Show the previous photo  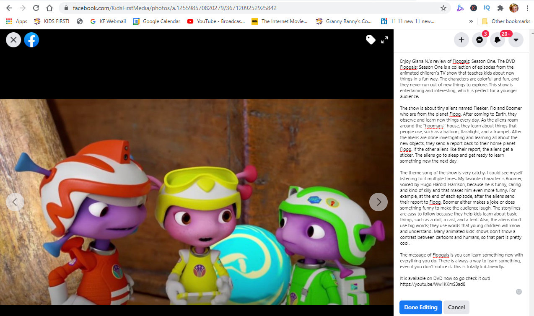coord(15,202)
